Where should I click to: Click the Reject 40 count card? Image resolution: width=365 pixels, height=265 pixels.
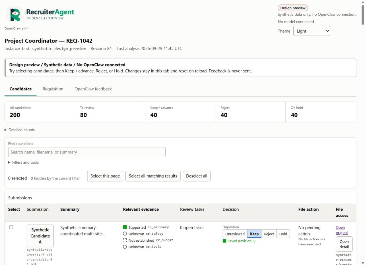pyautogui.click(x=250, y=112)
